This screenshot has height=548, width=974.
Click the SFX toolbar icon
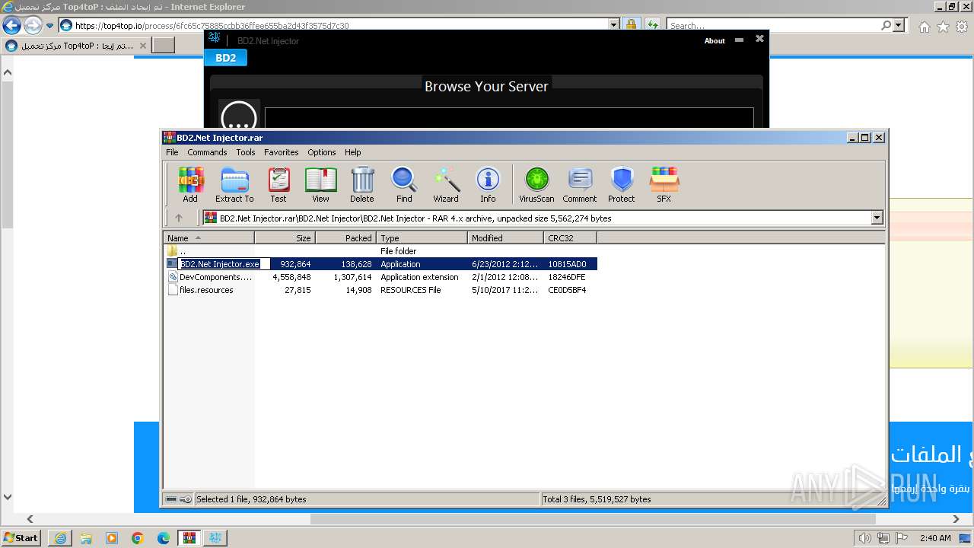click(664, 185)
